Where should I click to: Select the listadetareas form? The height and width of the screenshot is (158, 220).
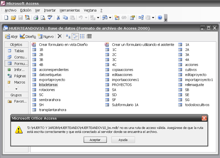click(45, 85)
